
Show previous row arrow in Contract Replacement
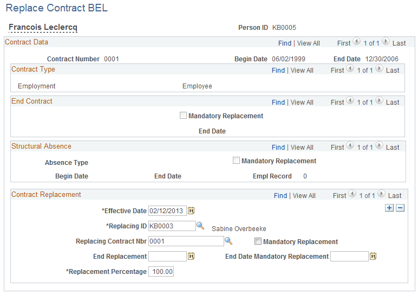coord(352,194)
